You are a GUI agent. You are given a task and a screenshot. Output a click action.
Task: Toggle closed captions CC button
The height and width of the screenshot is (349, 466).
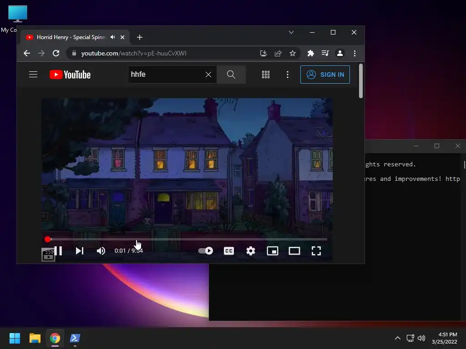pos(229,251)
